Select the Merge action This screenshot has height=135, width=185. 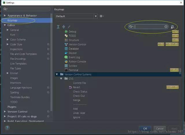click(x=77, y=100)
